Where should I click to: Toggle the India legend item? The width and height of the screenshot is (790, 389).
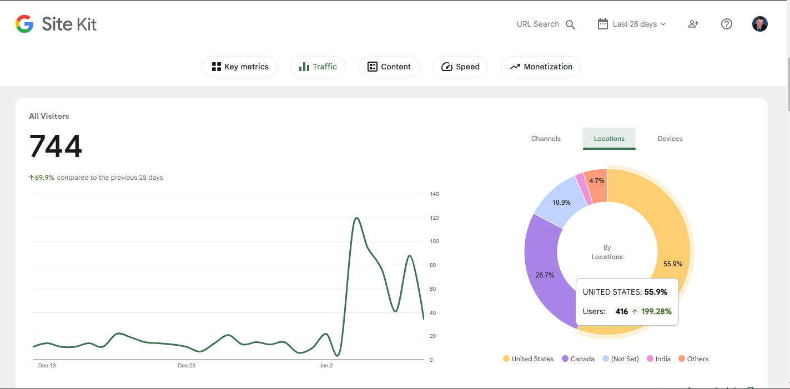pyautogui.click(x=658, y=358)
